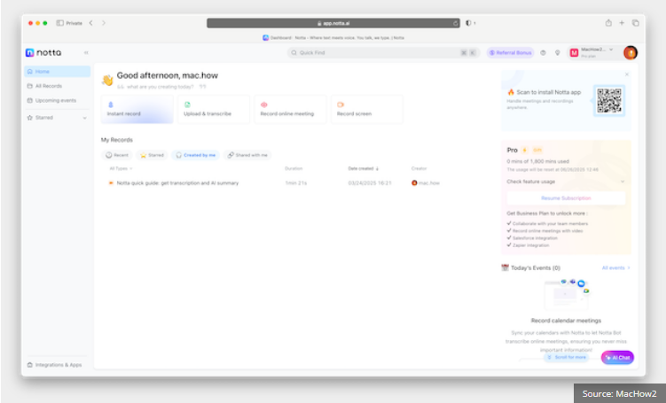Open the MacHow2 workspace dropdown
666x403 pixels.
[x=592, y=52]
